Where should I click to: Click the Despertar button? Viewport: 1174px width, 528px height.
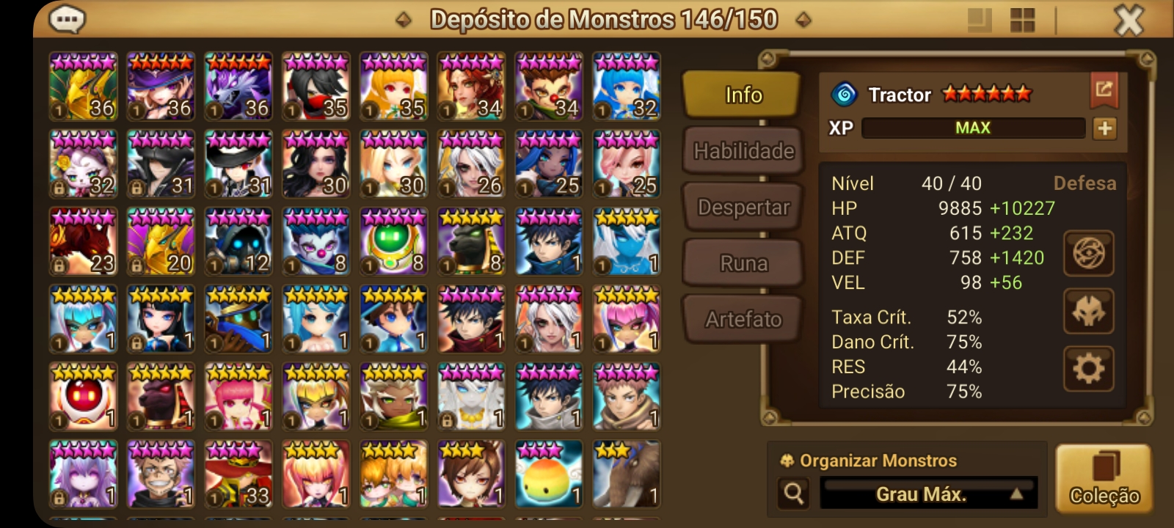(x=742, y=208)
